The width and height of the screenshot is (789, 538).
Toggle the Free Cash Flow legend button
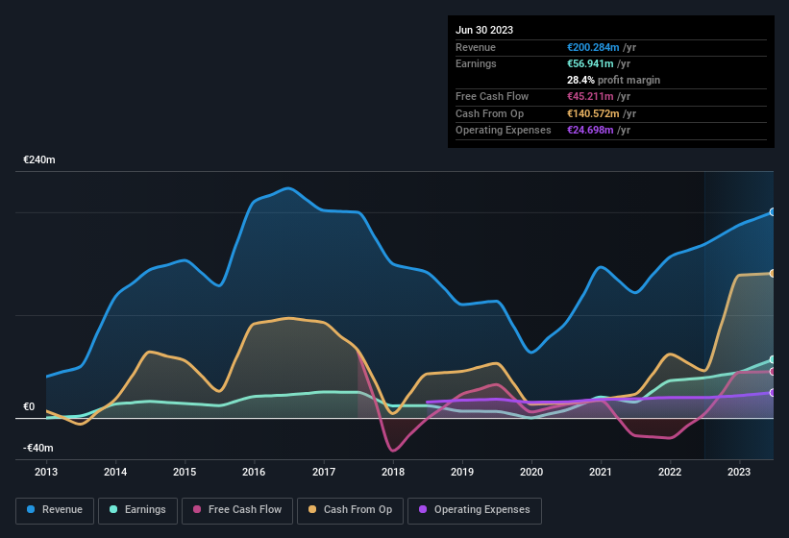coord(237,510)
